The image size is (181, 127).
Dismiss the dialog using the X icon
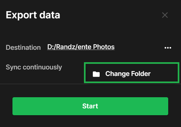pyautogui.click(x=165, y=15)
